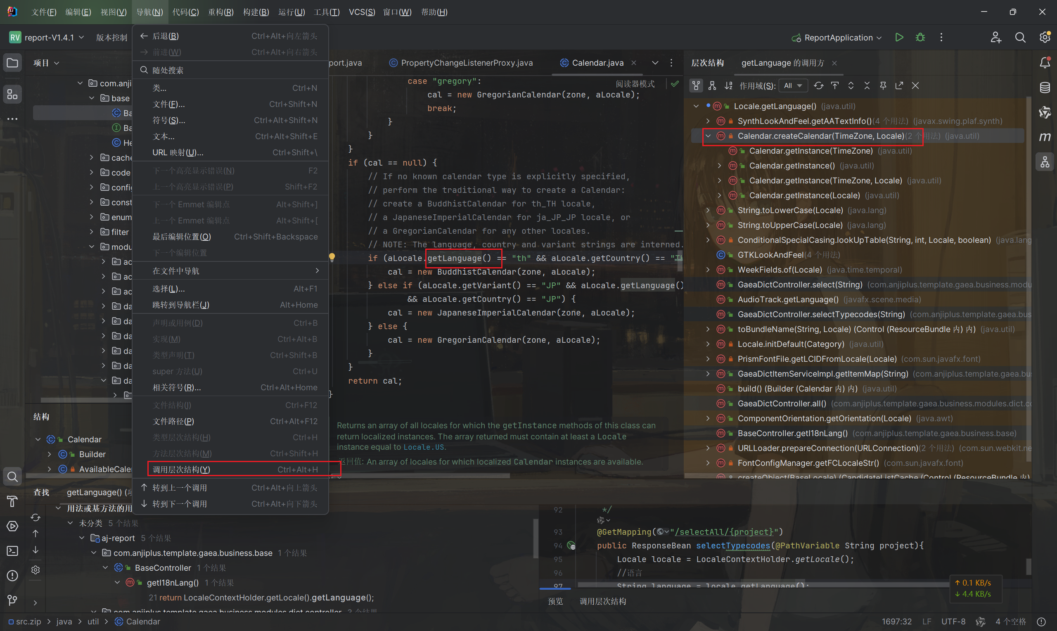Open 在文件中导航 submenu
The height and width of the screenshot is (631, 1057).
tap(230, 271)
